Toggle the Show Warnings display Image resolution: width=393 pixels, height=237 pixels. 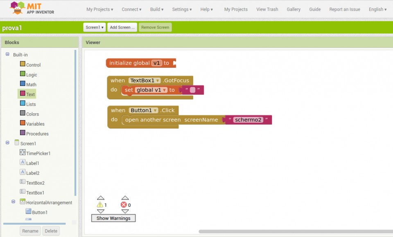pyautogui.click(x=113, y=218)
